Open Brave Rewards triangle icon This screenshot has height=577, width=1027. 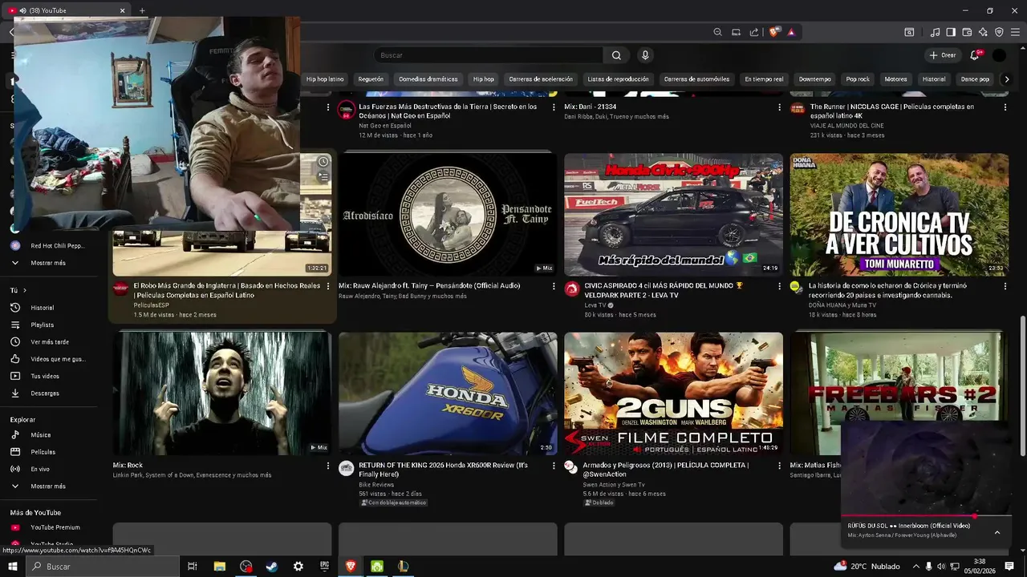(791, 32)
